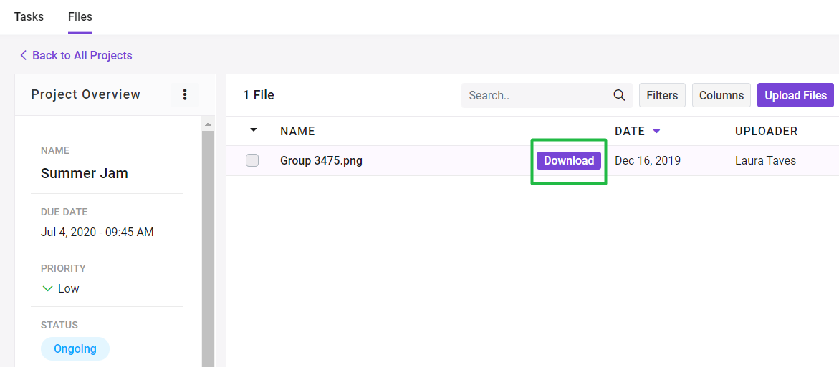
Task: Click the Dec 16, 2019 date cell
Action: click(648, 160)
